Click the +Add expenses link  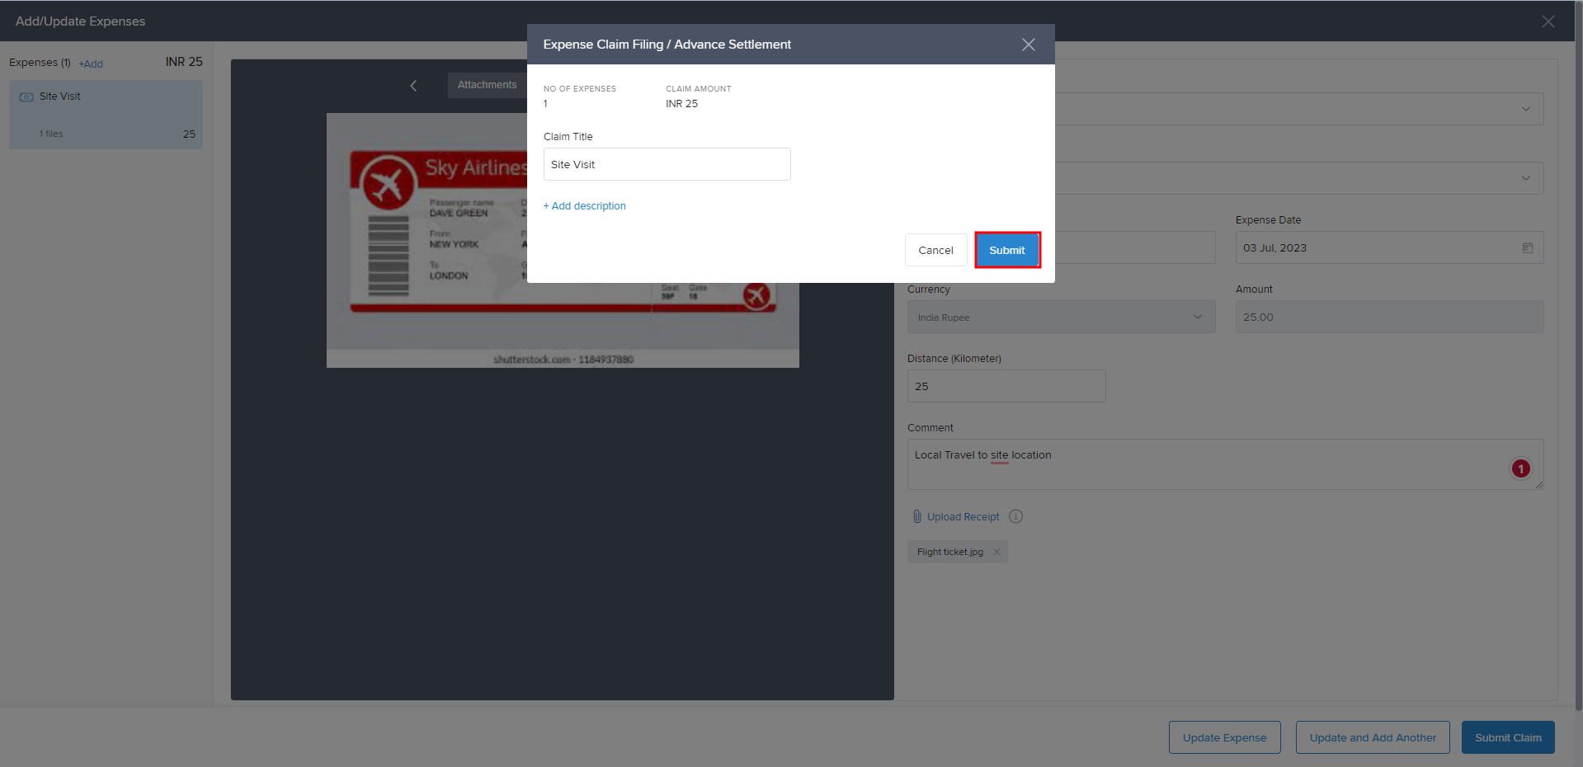91,64
